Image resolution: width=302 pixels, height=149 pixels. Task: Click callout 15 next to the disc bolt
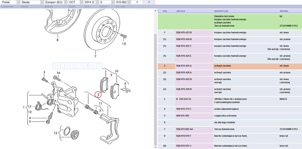tap(124, 44)
